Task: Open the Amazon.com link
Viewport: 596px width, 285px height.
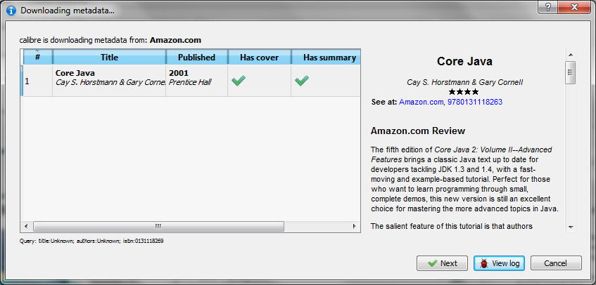Action: point(421,102)
